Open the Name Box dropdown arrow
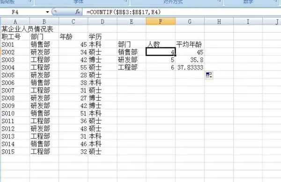The image size is (281, 182). [x=47, y=12]
